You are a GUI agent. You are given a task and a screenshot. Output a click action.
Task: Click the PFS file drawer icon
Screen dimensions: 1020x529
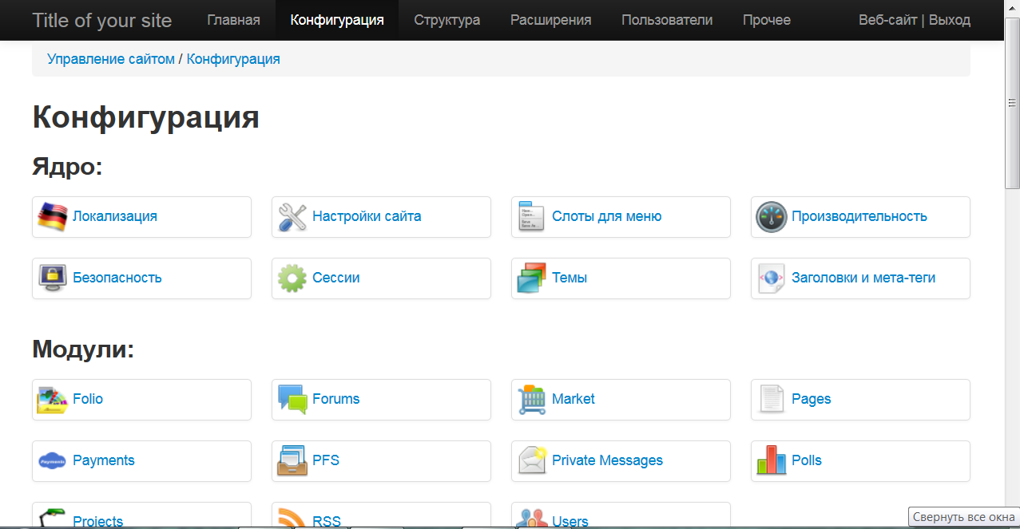[292, 461]
